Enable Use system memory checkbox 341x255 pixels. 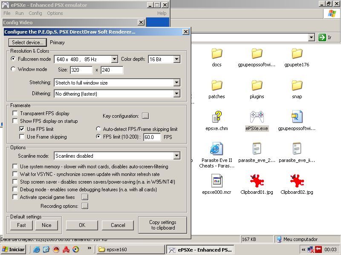point(15,166)
